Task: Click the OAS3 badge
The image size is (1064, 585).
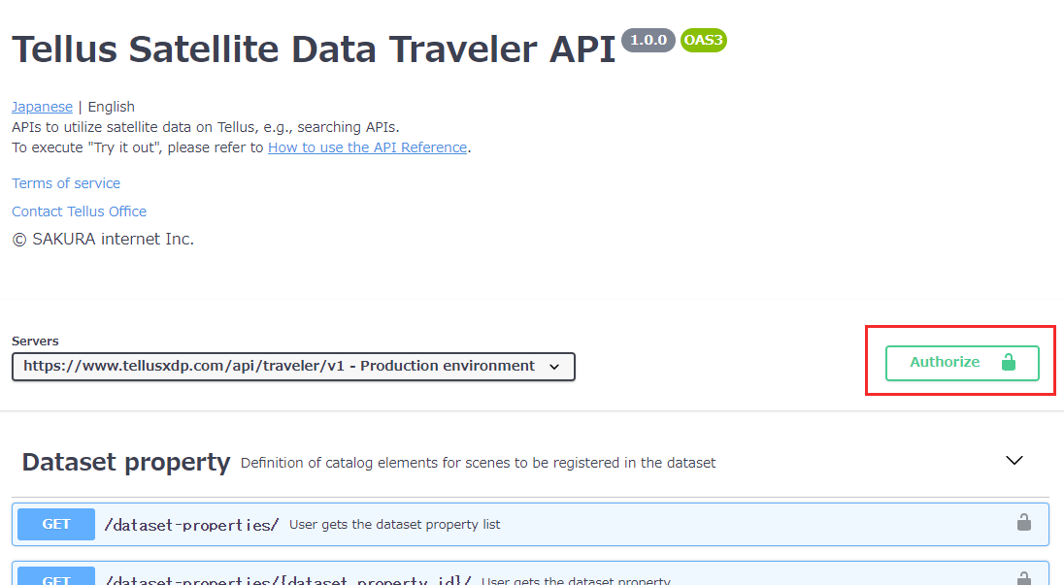Action: point(704,40)
